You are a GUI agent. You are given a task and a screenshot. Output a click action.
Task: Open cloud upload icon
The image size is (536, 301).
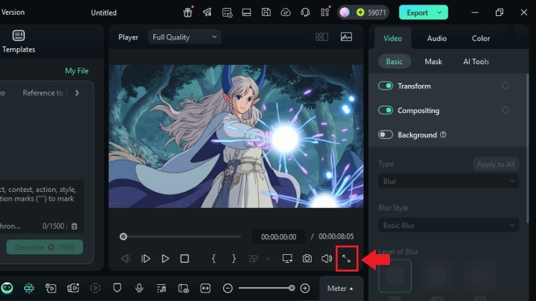point(285,13)
